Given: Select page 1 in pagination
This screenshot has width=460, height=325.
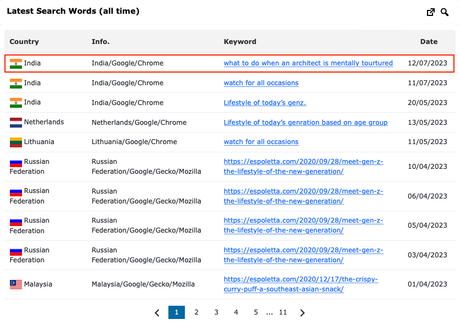Looking at the screenshot, I should pyautogui.click(x=177, y=312).
